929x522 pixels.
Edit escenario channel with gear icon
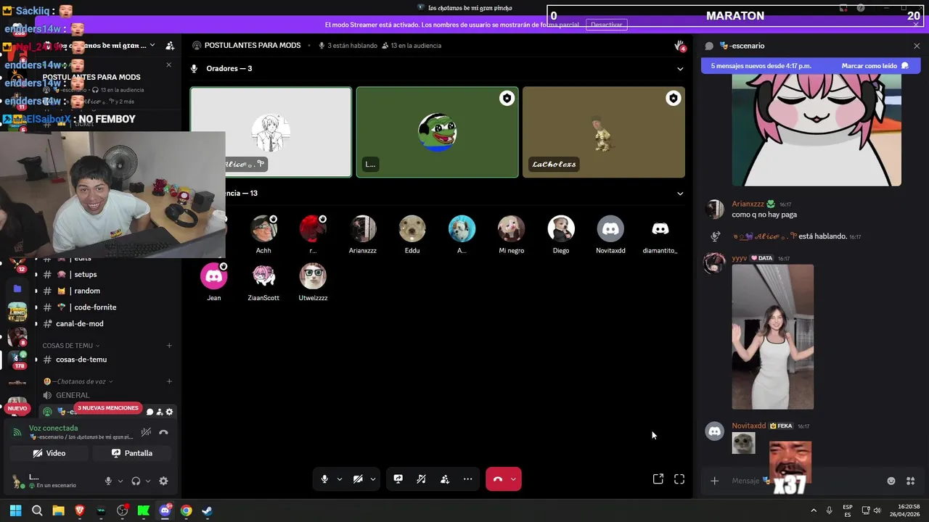click(169, 412)
